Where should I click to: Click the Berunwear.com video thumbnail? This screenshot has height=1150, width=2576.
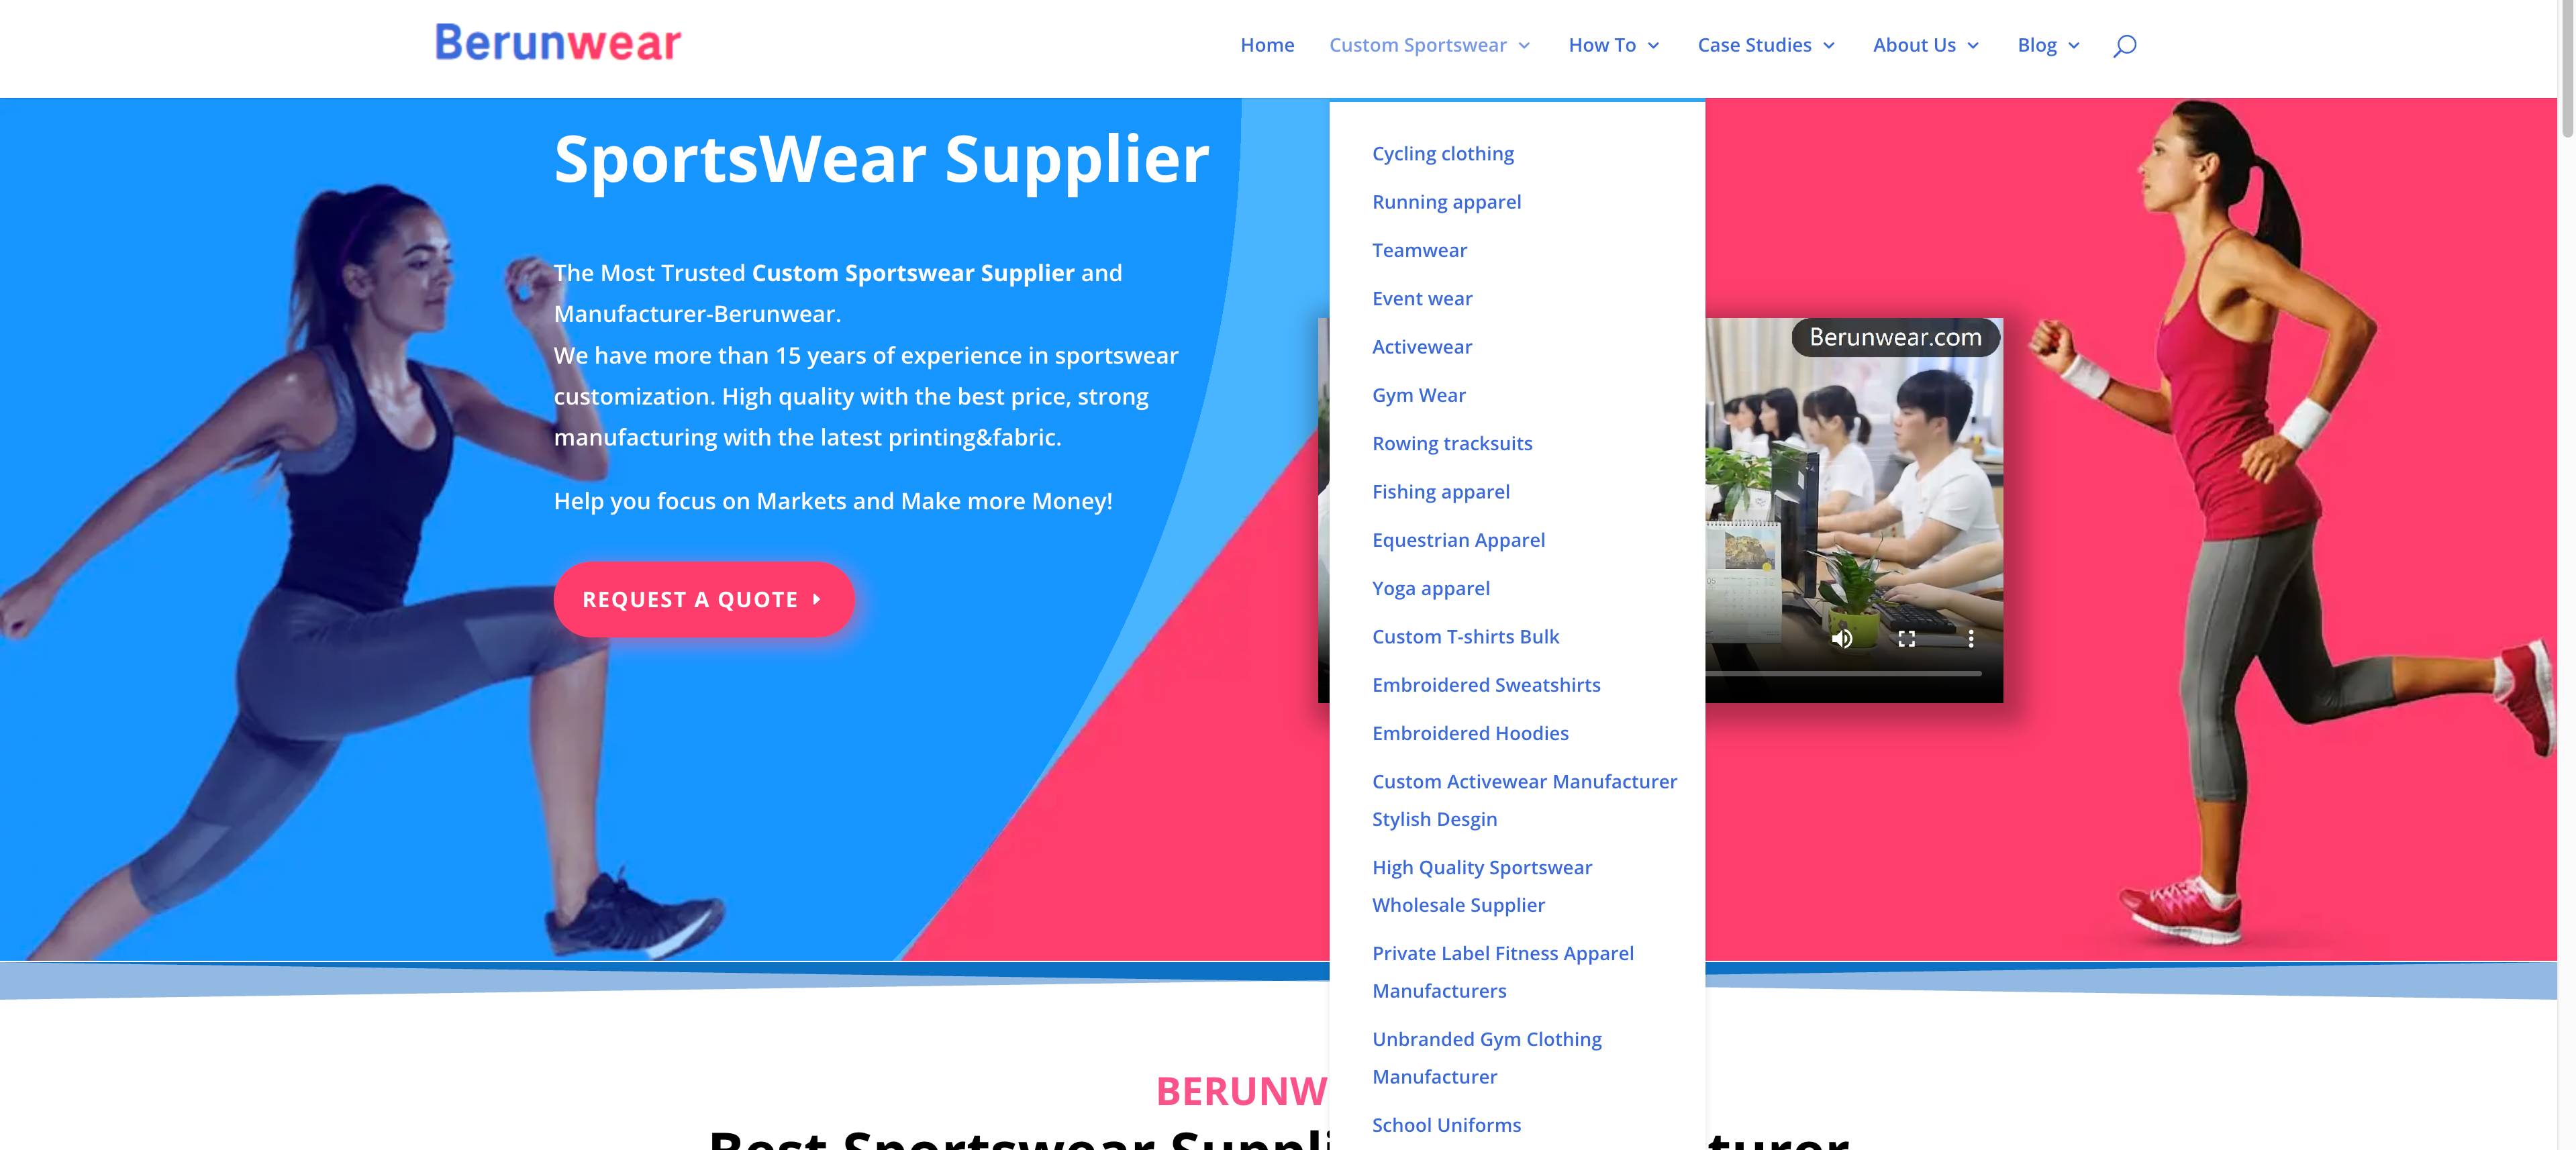(x=1854, y=510)
